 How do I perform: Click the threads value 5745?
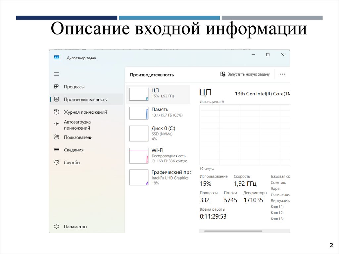pyautogui.click(x=230, y=200)
